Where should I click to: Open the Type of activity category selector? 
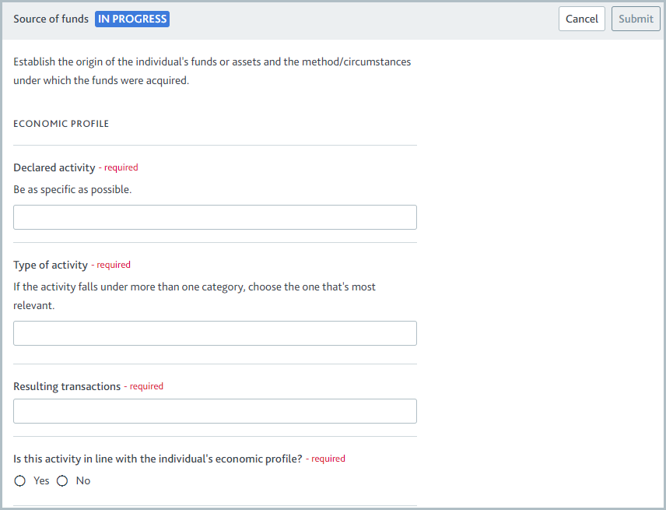click(x=215, y=332)
